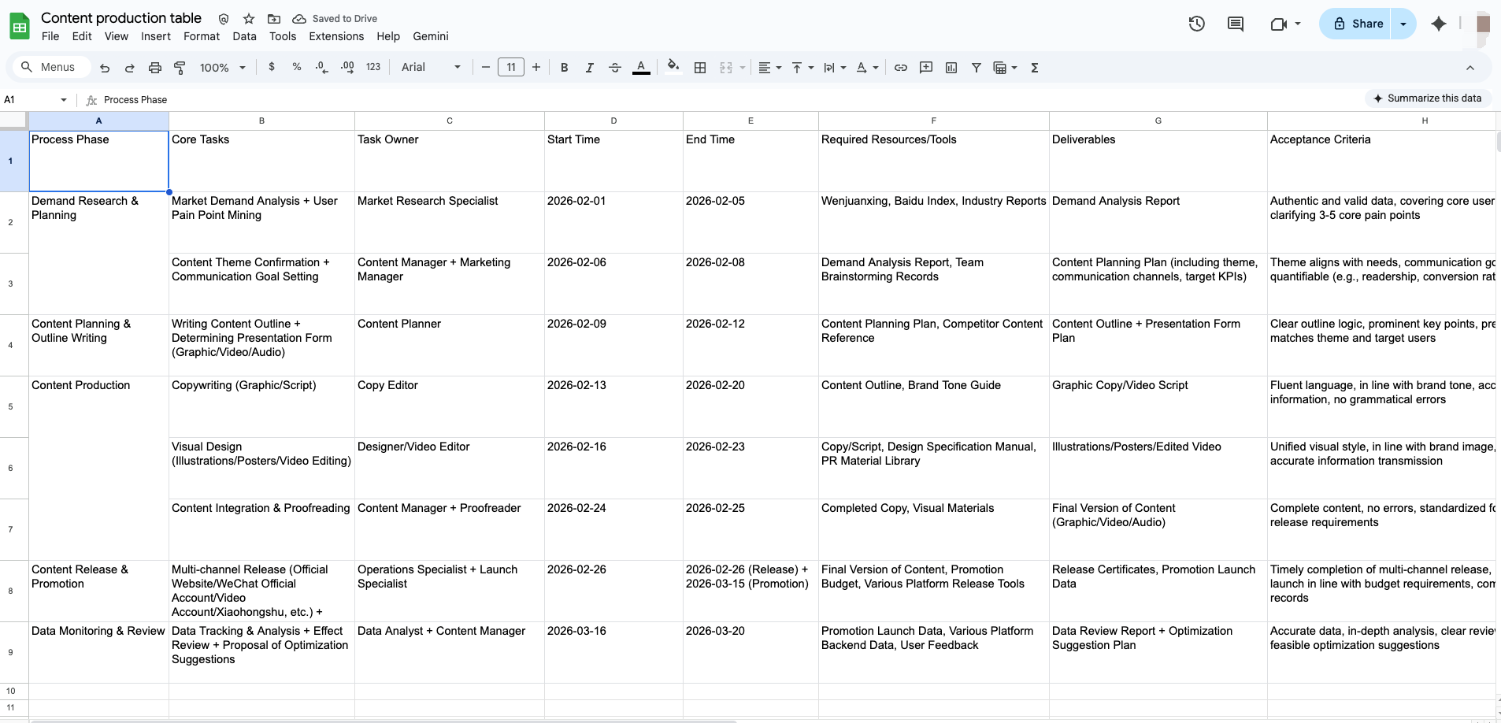Viewport: 1501px width, 723px height.
Task: Open the Meet video call icon
Action: pos(1278,24)
